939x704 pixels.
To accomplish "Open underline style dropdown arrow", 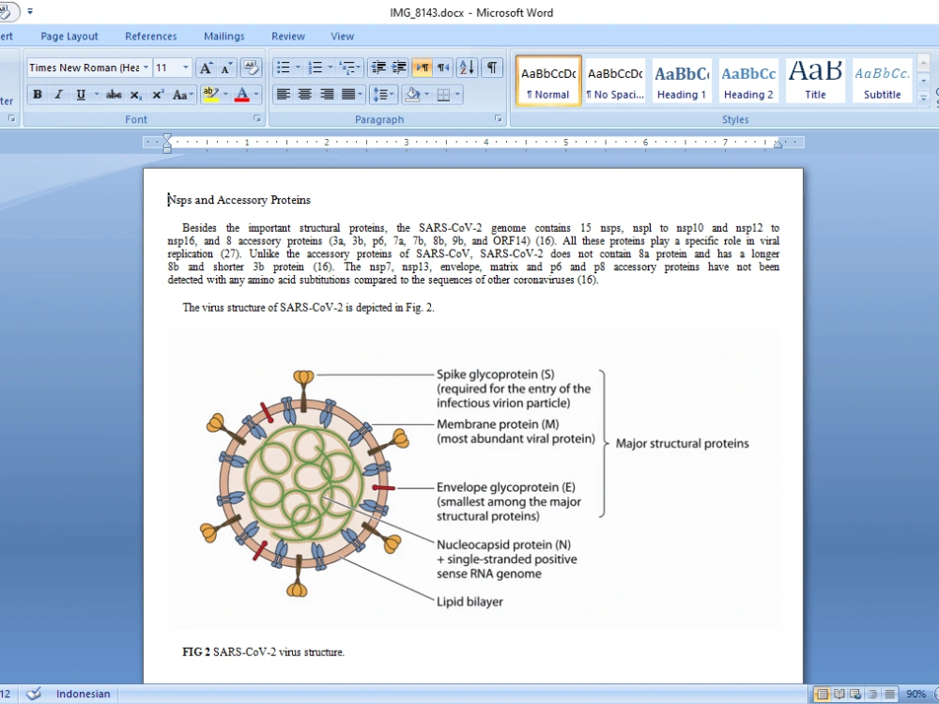I will [x=96, y=94].
